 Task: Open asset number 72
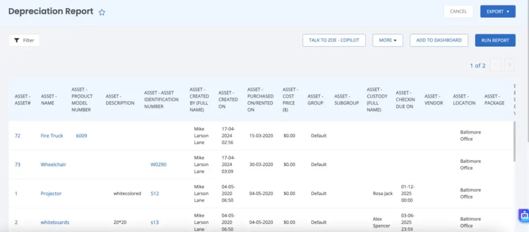(x=18, y=136)
